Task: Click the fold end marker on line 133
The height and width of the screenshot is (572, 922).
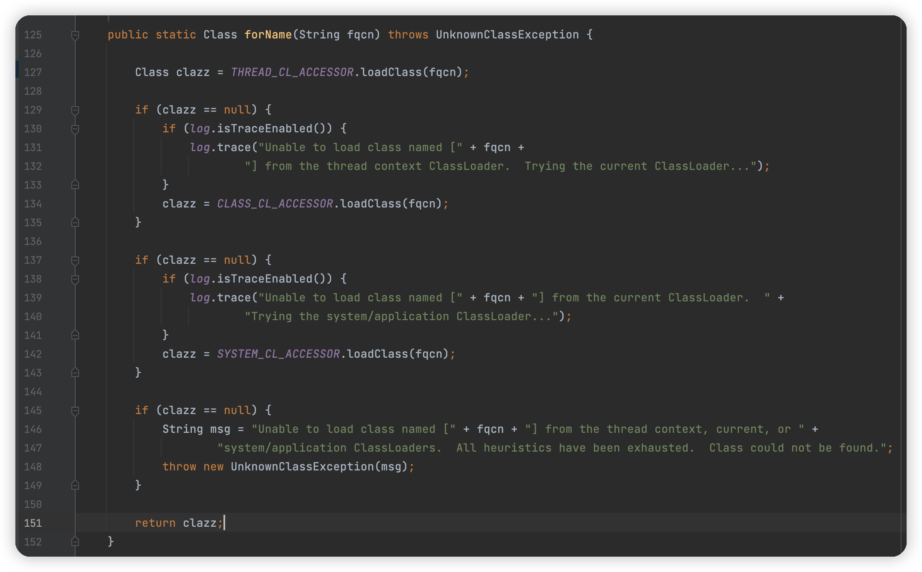Action: [x=75, y=185]
